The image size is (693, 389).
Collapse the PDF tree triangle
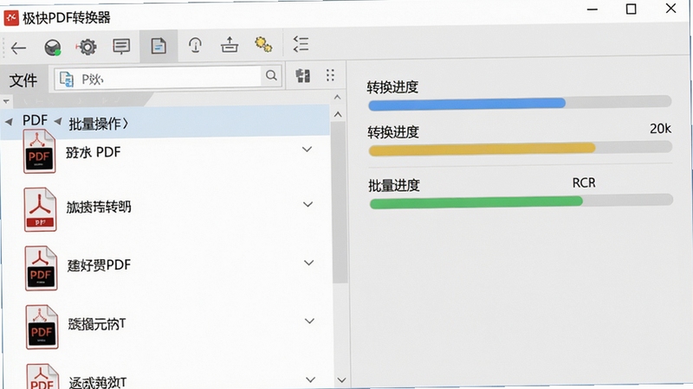tap(9, 122)
